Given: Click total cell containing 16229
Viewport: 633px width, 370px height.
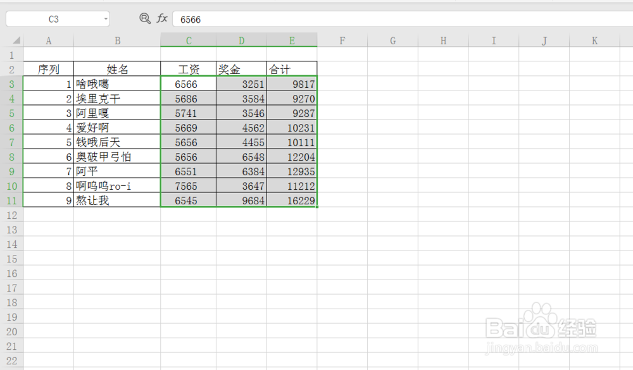Looking at the screenshot, I should coord(292,200).
